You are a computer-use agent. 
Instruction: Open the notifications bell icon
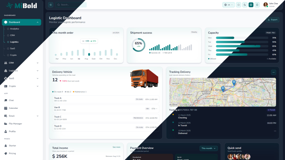pos(257,5)
